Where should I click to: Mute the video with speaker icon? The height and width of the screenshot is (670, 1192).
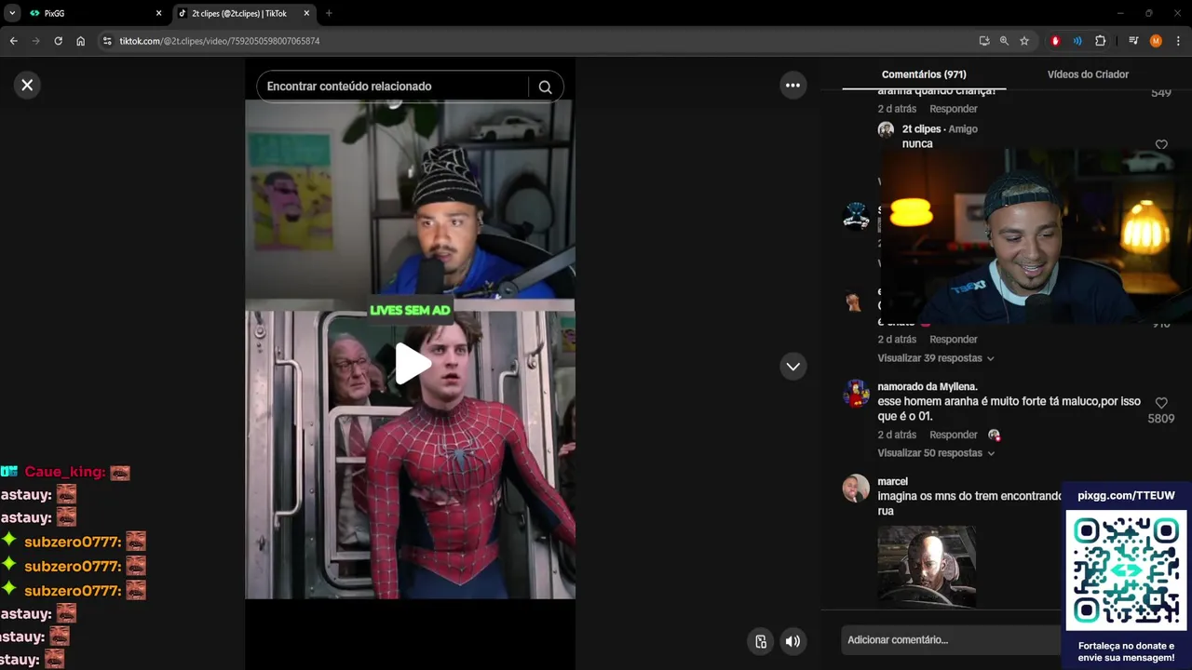[x=792, y=641]
